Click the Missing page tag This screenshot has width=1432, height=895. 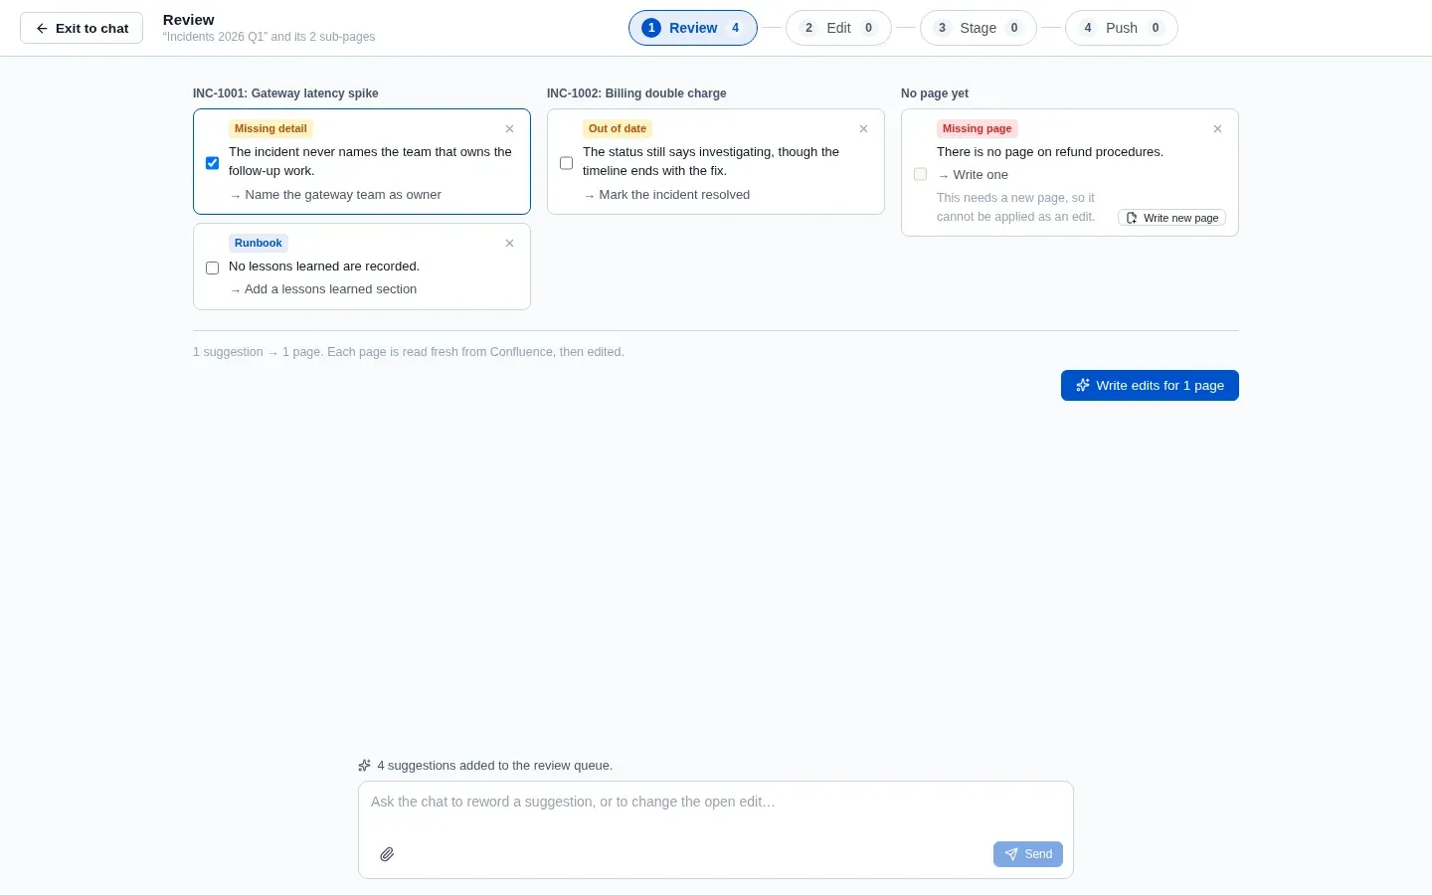pyautogui.click(x=977, y=128)
